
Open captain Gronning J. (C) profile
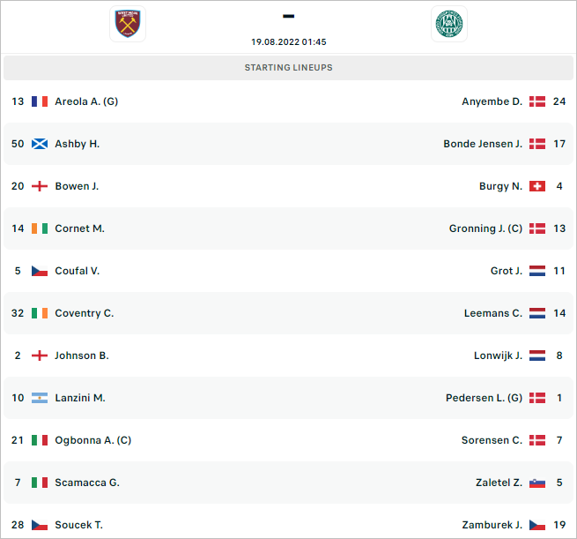485,228
